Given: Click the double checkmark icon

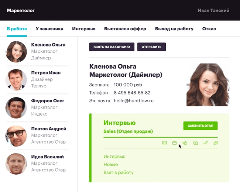Looking at the screenshot, I should click(x=206, y=143).
